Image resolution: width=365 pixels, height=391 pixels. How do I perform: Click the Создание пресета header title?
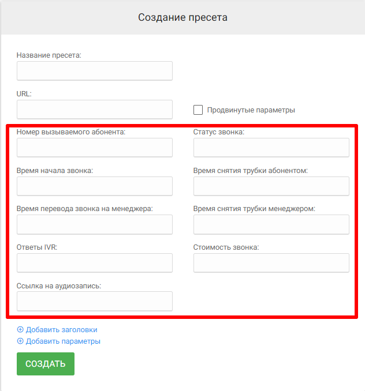point(182,17)
